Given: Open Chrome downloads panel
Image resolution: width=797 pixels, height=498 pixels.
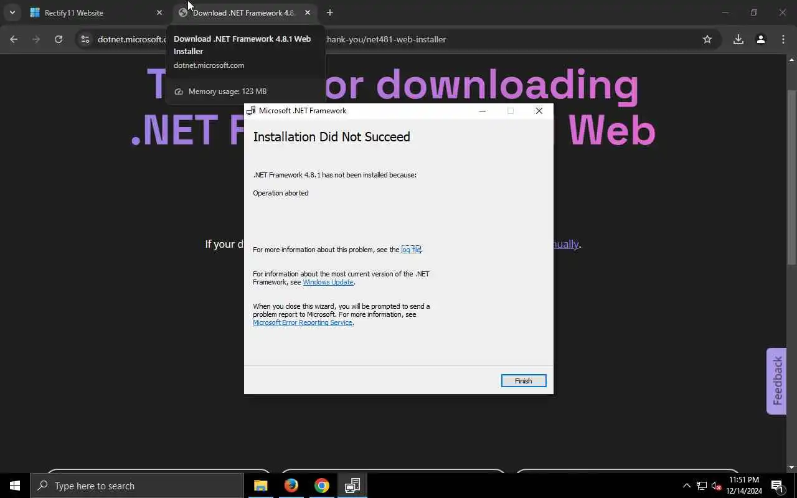Looking at the screenshot, I should (x=738, y=39).
